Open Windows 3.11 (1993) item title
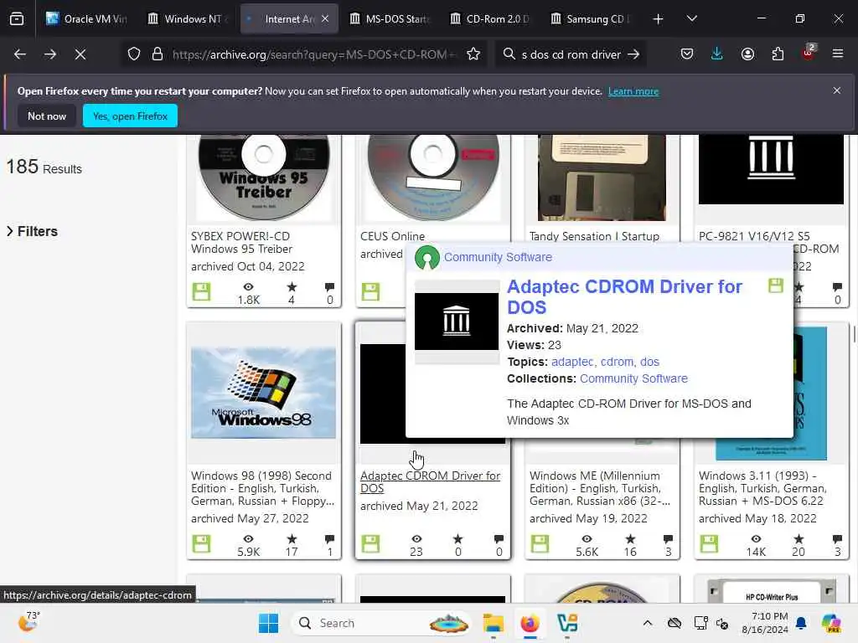Screen dimensions: 858x643 (762, 488)
